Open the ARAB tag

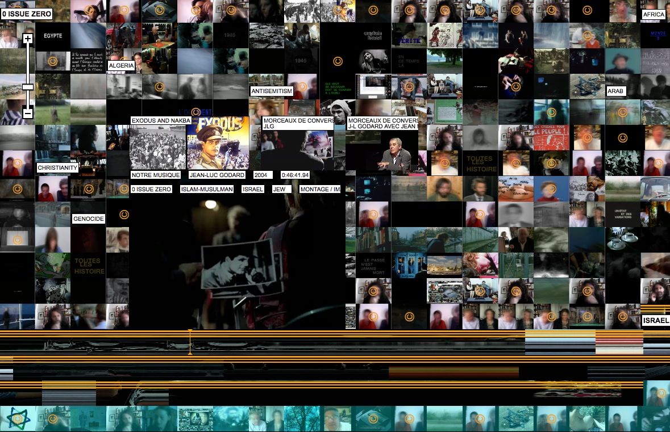click(615, 91)
